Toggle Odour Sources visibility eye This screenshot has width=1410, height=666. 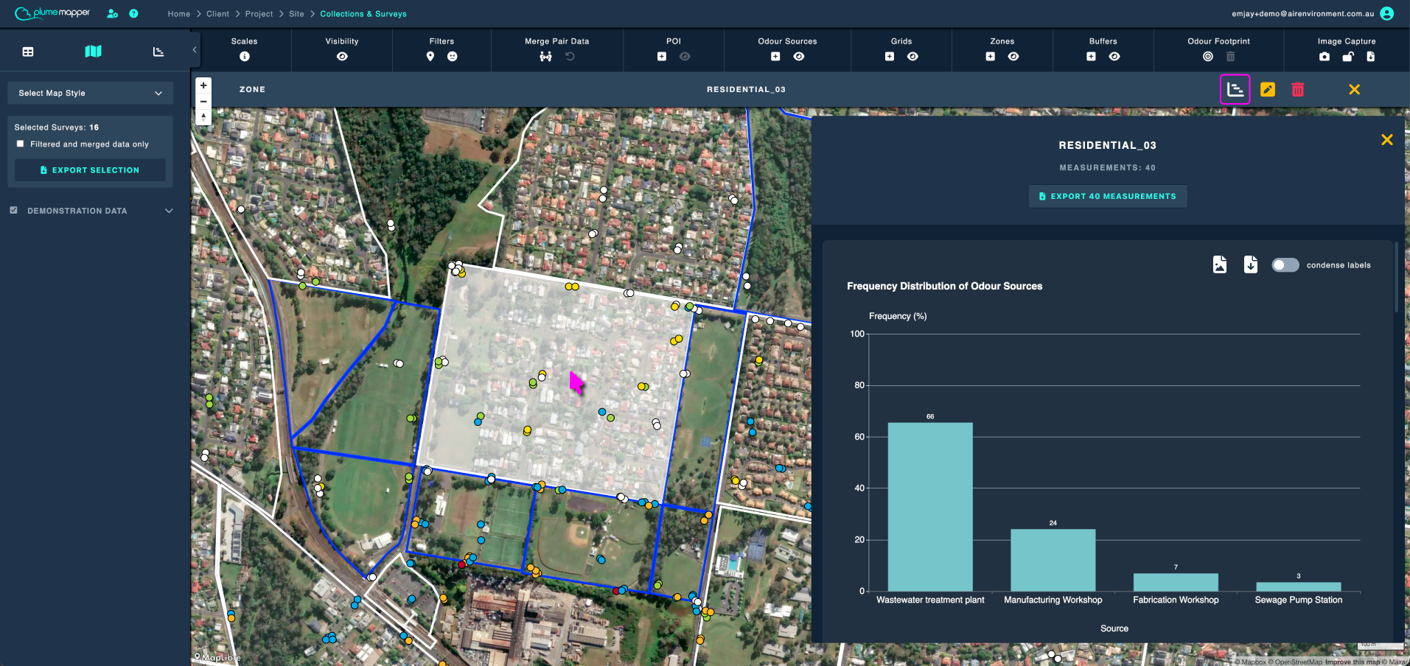click(x=799, y=57)
